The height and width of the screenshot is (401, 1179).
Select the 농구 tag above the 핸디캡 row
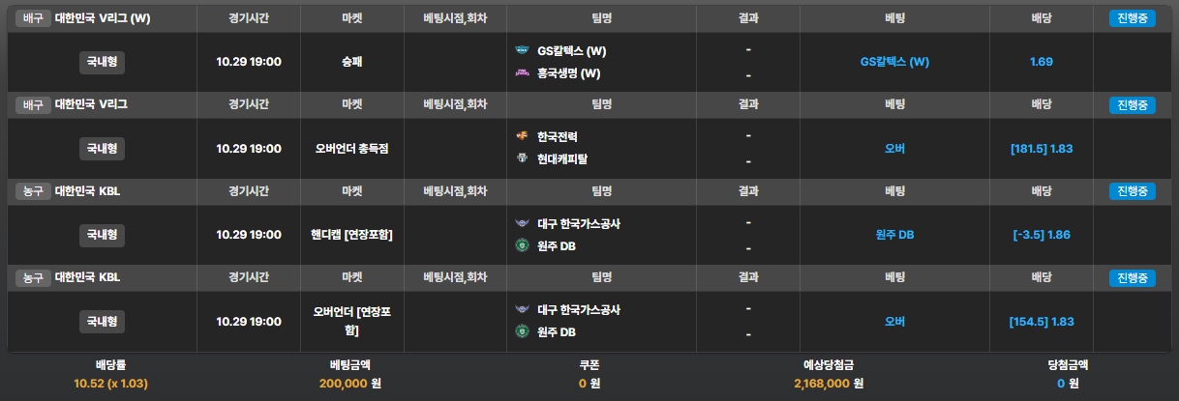(34, 191)
